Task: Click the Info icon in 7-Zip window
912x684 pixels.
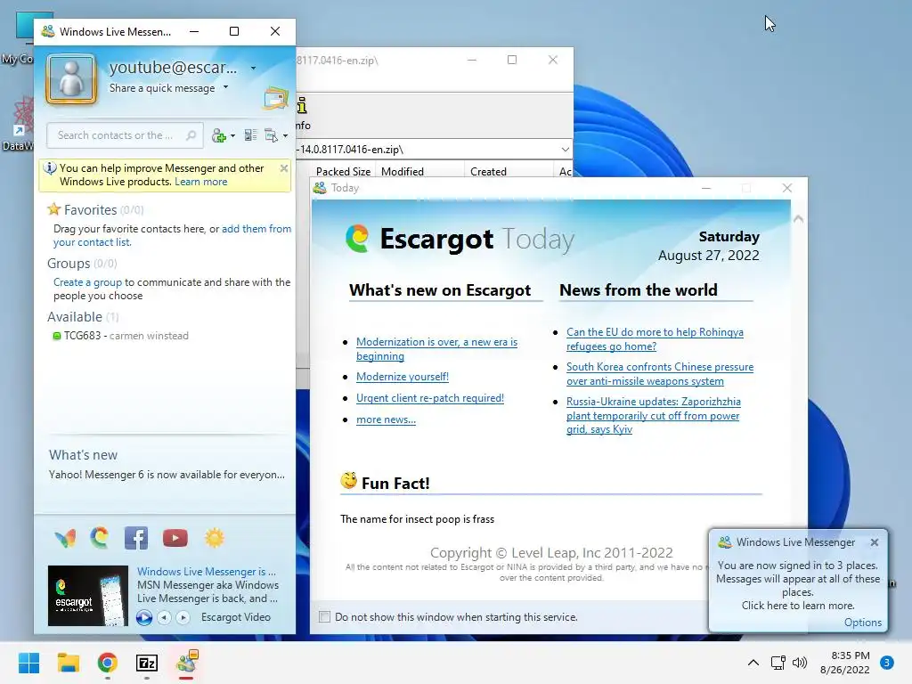Action: pyautogui.click(x=302, y=105)
